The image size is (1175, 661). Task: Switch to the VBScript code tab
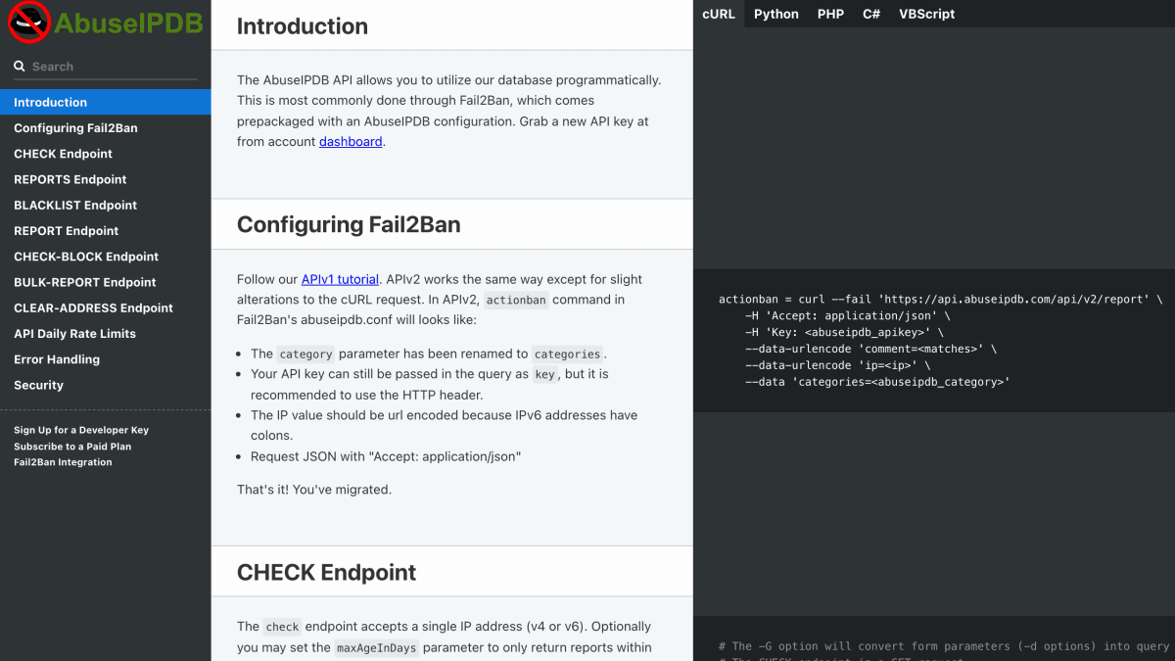tap(927, 14)
